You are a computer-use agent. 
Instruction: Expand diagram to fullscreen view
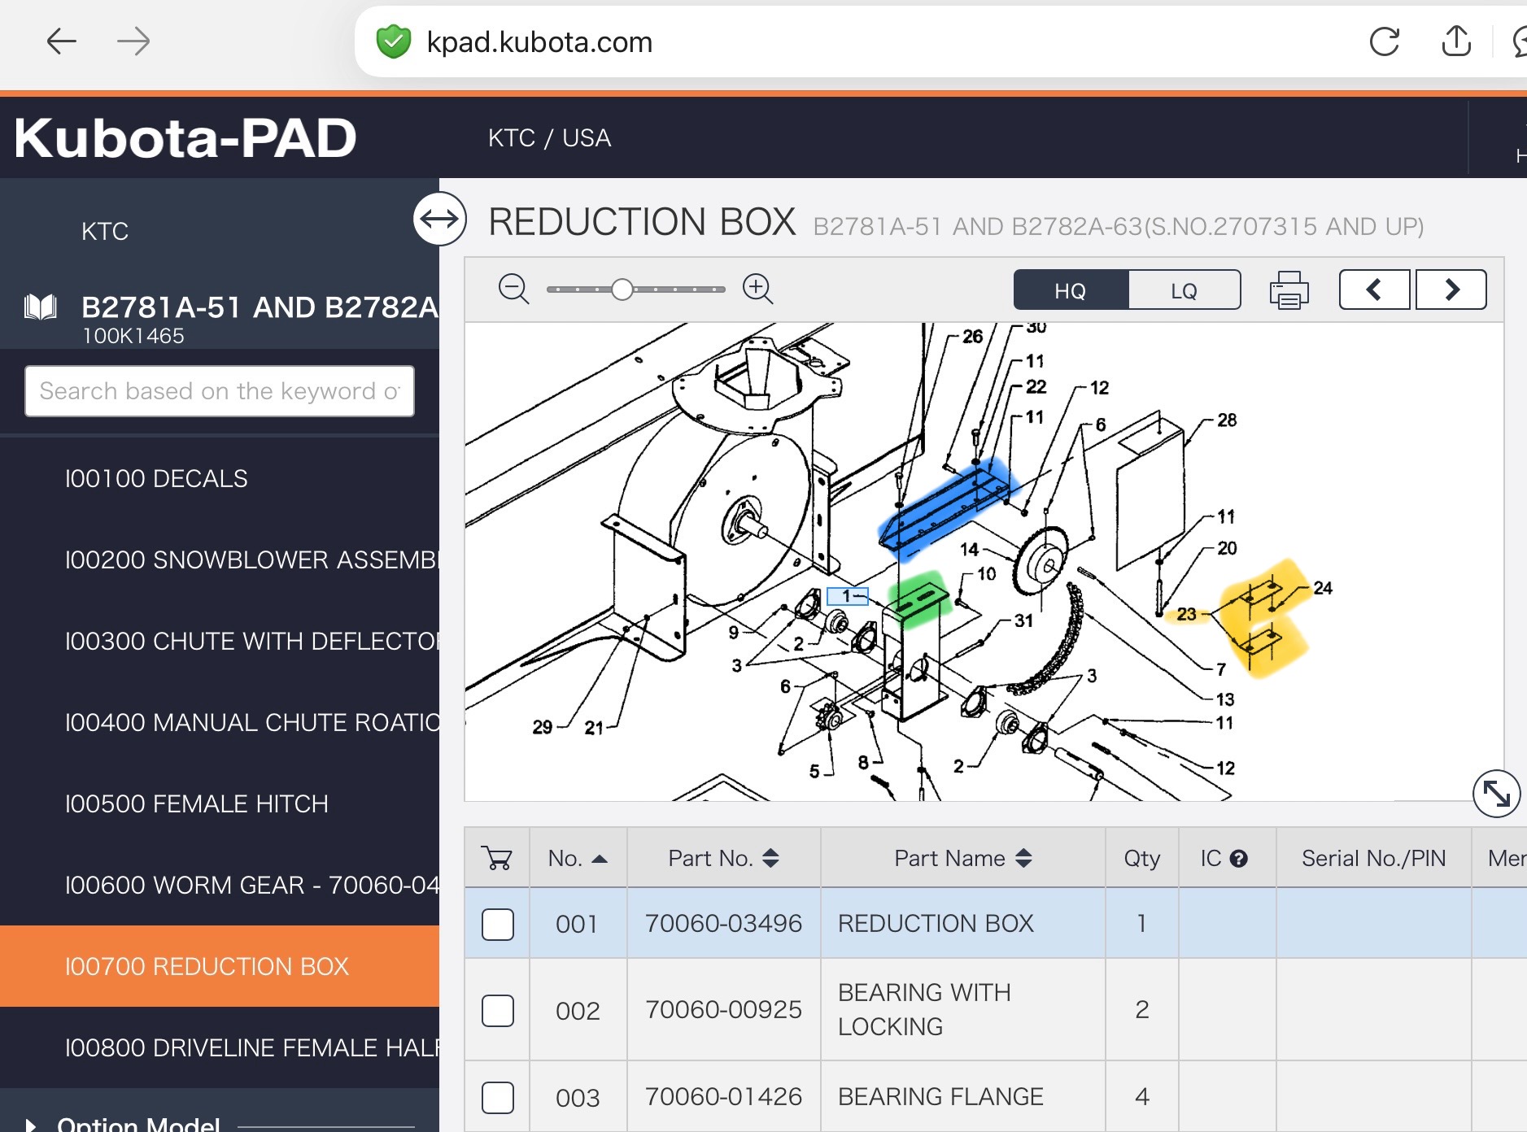tap(1496, 793)
